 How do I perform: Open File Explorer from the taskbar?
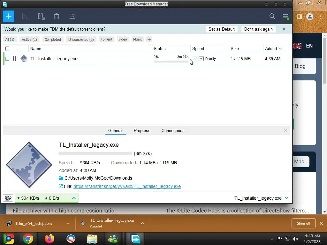92,239
